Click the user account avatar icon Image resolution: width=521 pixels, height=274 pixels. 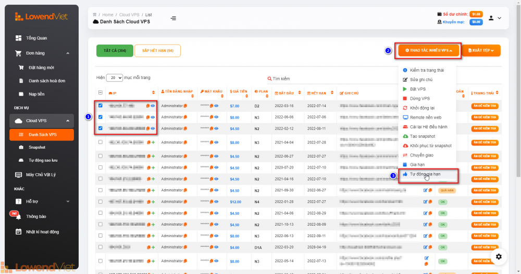(491, 18)
